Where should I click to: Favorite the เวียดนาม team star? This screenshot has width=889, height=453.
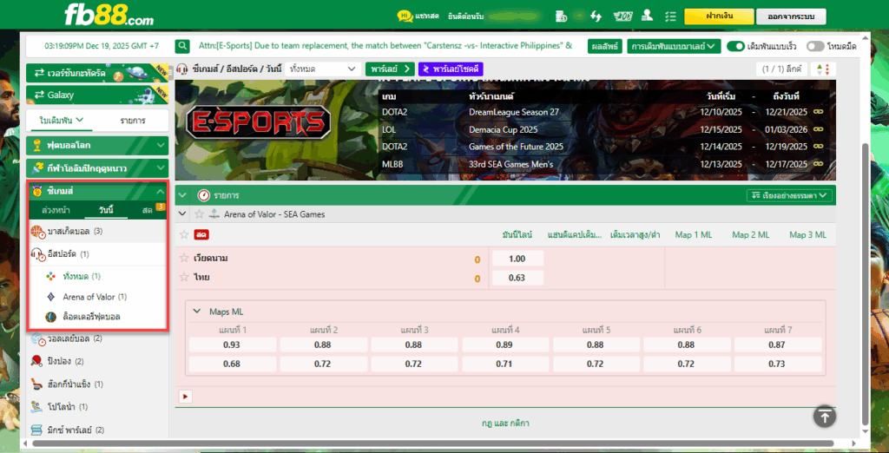[184, 258]
